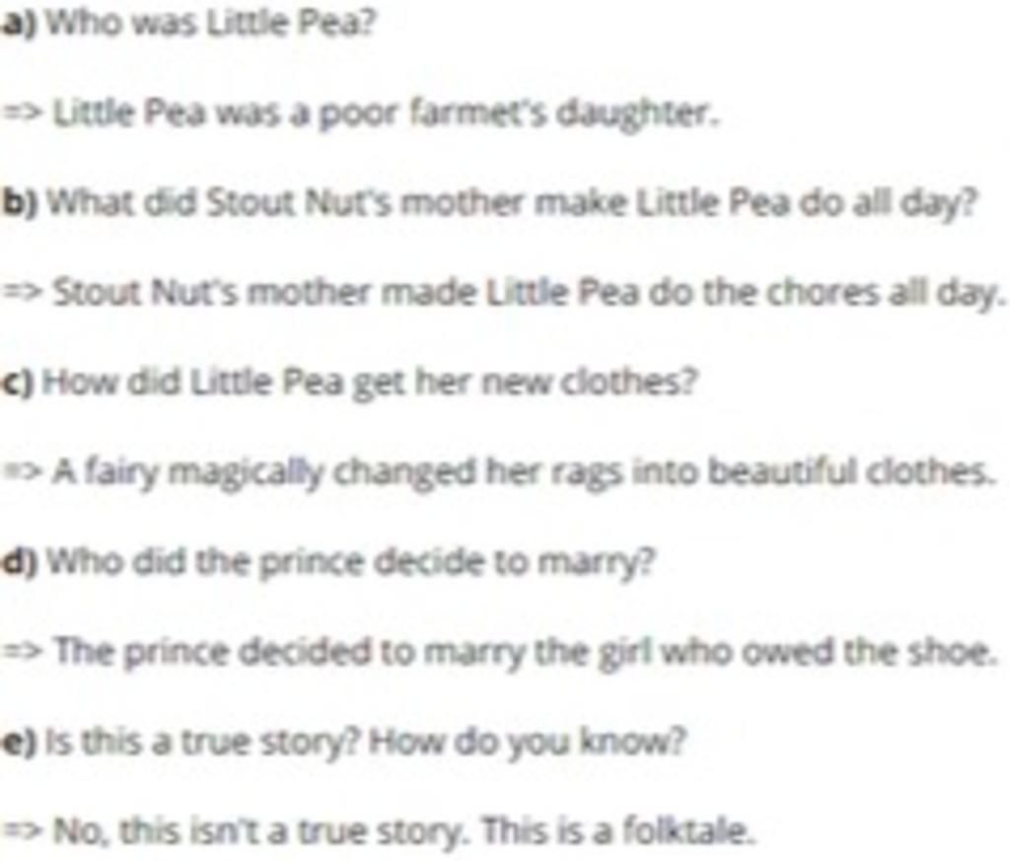The width and height of the screenshot is (1010, 861).
Task: Click the bold label 'c)'
Action: point(20,384)
